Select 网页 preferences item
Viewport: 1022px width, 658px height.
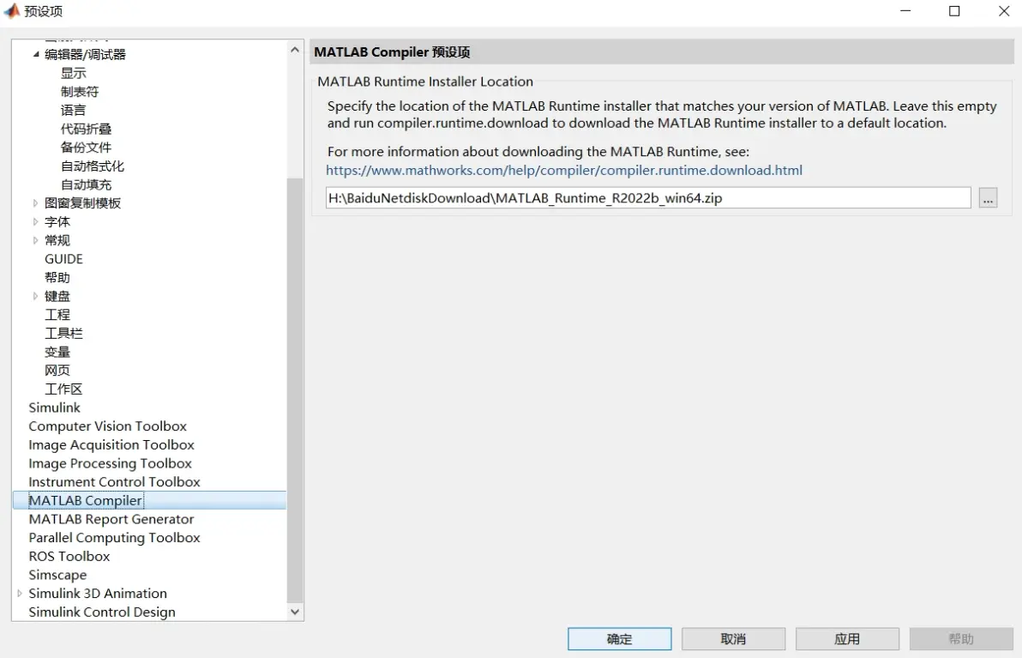(x=57, y=371)
